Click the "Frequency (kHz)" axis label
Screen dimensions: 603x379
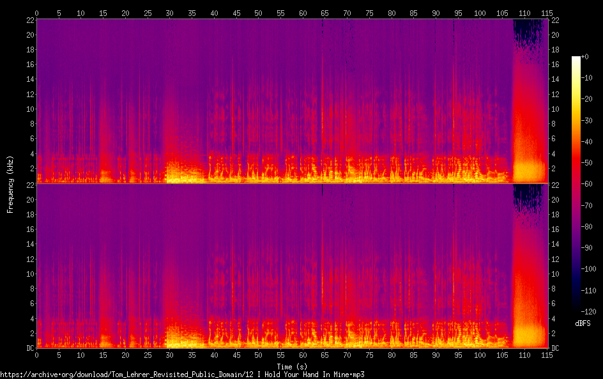10,183
